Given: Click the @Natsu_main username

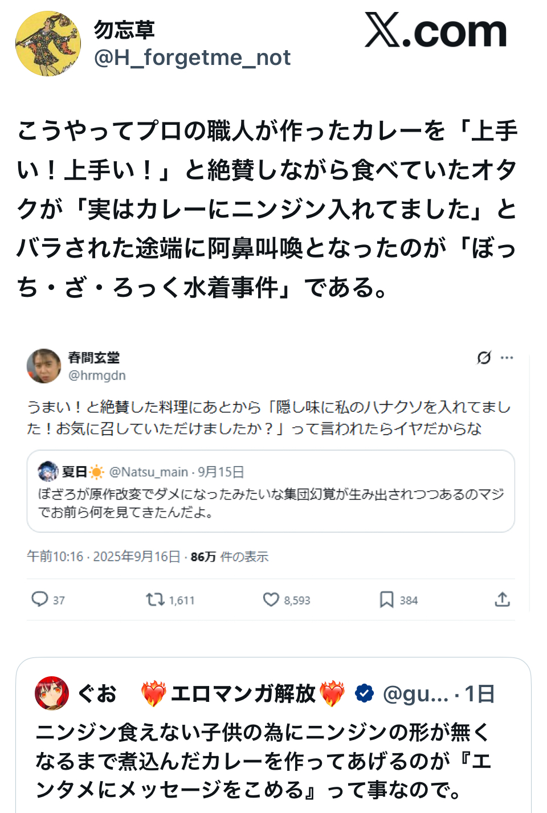Looking at the screenshot, I should click(x=148, y=472).
